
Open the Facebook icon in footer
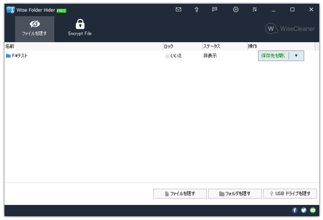point(294,210)
